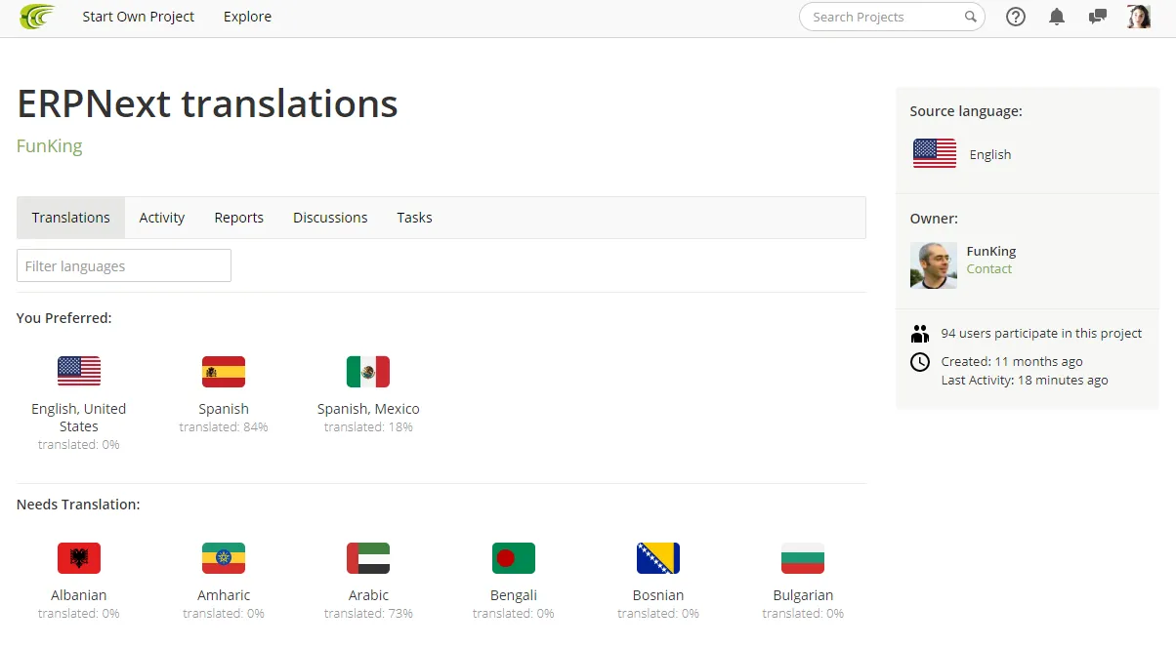The width and height of the screenshot is (1176, 647).
Task: Switch to the Activity tab
Action: (162, 218)
